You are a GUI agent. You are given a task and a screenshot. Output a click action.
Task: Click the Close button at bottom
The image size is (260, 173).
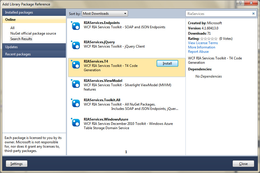pyautogui.click(x=243, y=163)
